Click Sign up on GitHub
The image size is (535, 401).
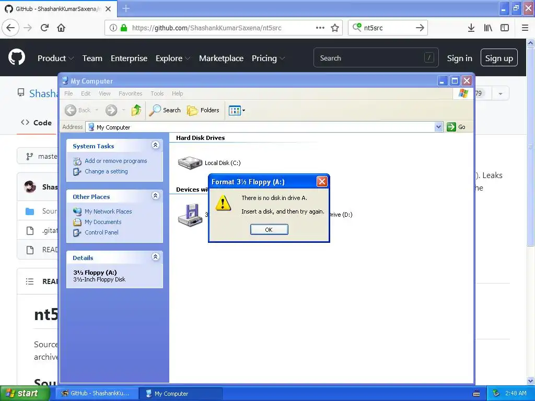tap(499, 58)
